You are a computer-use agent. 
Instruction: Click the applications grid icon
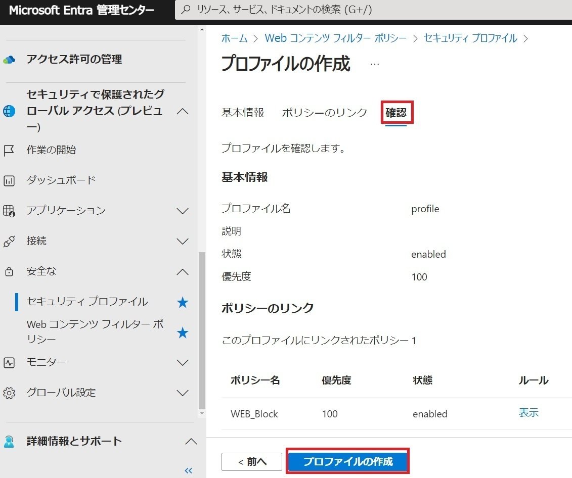pos(9,211)
